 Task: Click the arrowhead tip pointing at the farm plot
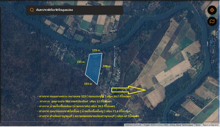[x=145, y=90]
